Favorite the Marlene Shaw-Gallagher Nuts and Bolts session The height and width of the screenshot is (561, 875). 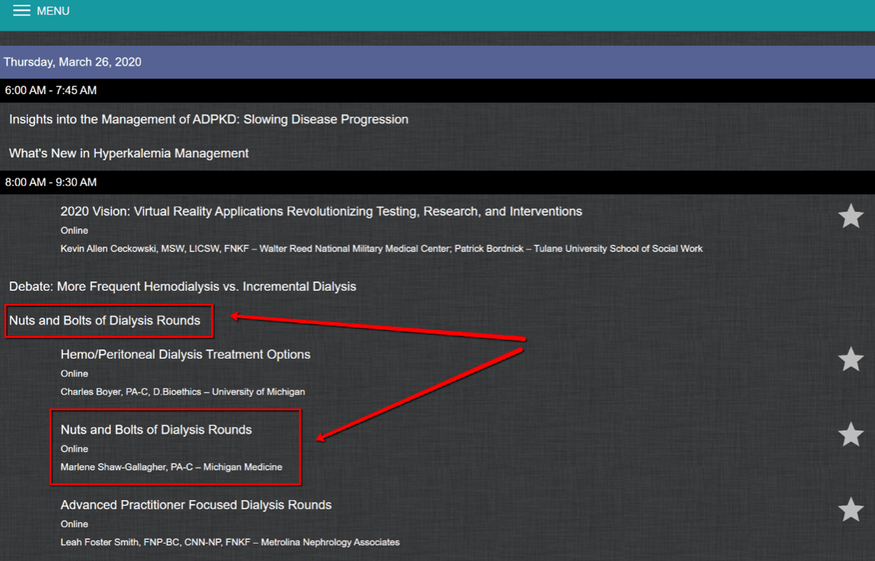tap(850, 435)
